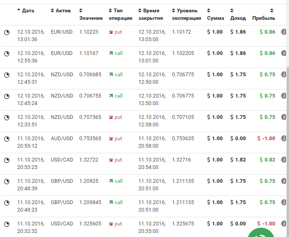Sort table by Время закрытия column

click(x=150, y=14)
